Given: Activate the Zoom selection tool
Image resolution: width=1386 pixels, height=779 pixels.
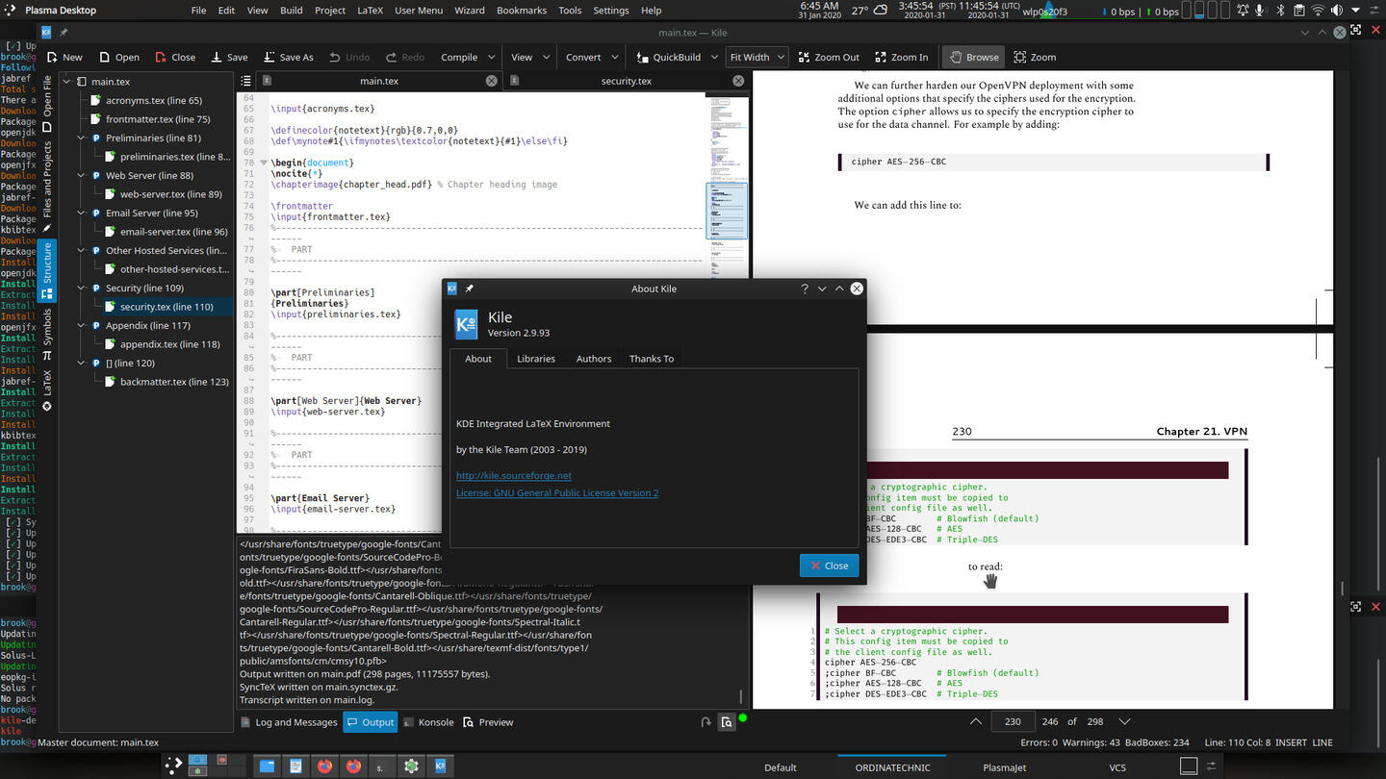Looking at the screenshot, I should (1035, 57).
